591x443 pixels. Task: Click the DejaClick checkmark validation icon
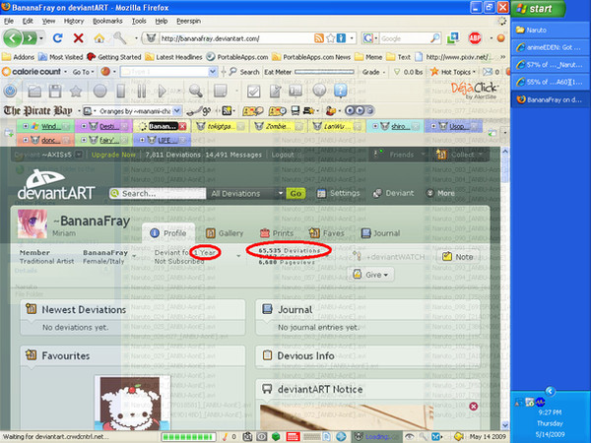click(x=254, y=91)
